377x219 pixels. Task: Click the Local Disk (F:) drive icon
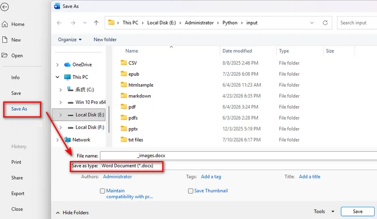(70, 128)
